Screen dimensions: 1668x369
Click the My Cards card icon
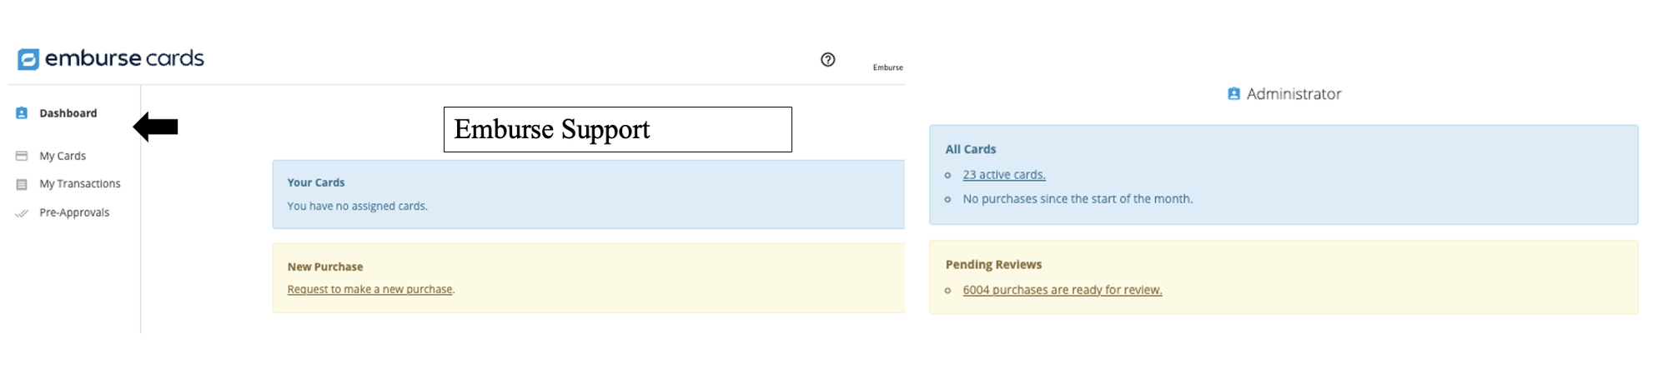pos(22,156)
